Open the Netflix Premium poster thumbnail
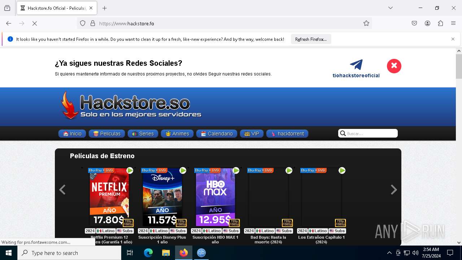The width and height of the screenshot is (462, 260). click(x=109, y=197)
